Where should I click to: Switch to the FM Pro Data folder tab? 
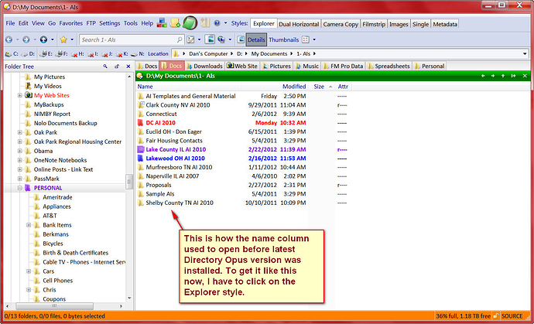click(x=343, y=66)
